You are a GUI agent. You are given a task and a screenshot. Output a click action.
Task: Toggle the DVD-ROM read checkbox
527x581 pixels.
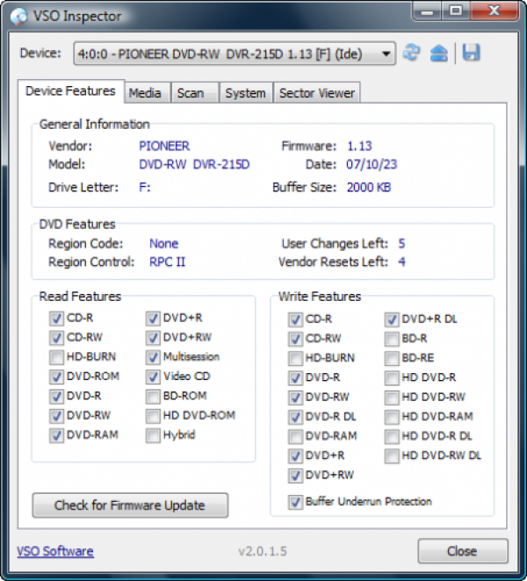click(56, 377)
